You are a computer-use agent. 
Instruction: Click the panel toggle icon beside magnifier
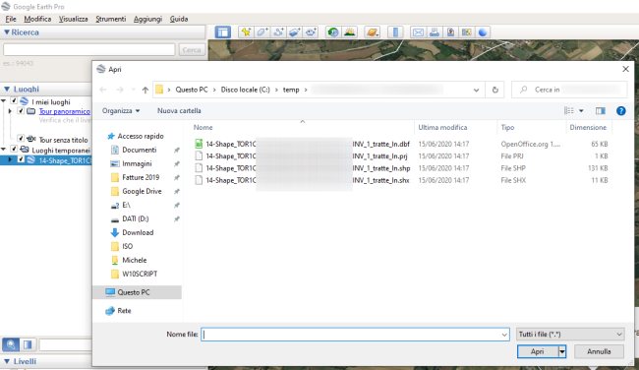[x=28, y=344]
